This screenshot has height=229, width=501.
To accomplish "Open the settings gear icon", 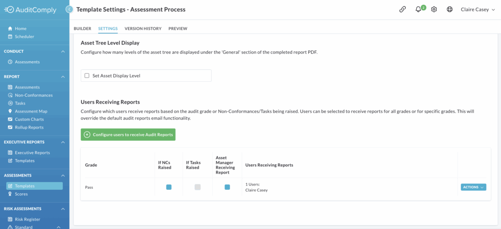I will point(434,9).
